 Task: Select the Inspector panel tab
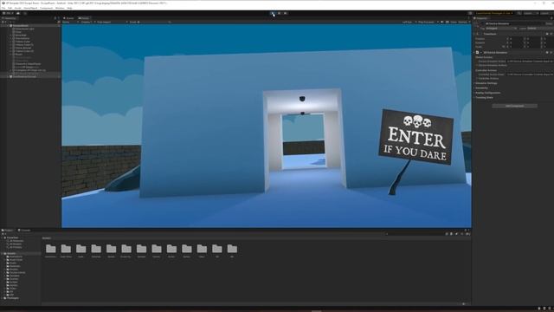481,18
